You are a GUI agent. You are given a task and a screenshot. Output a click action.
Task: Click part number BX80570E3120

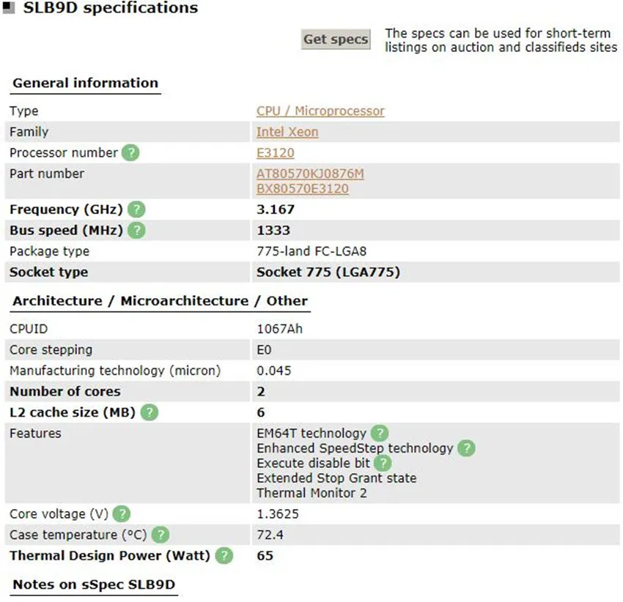303,189
